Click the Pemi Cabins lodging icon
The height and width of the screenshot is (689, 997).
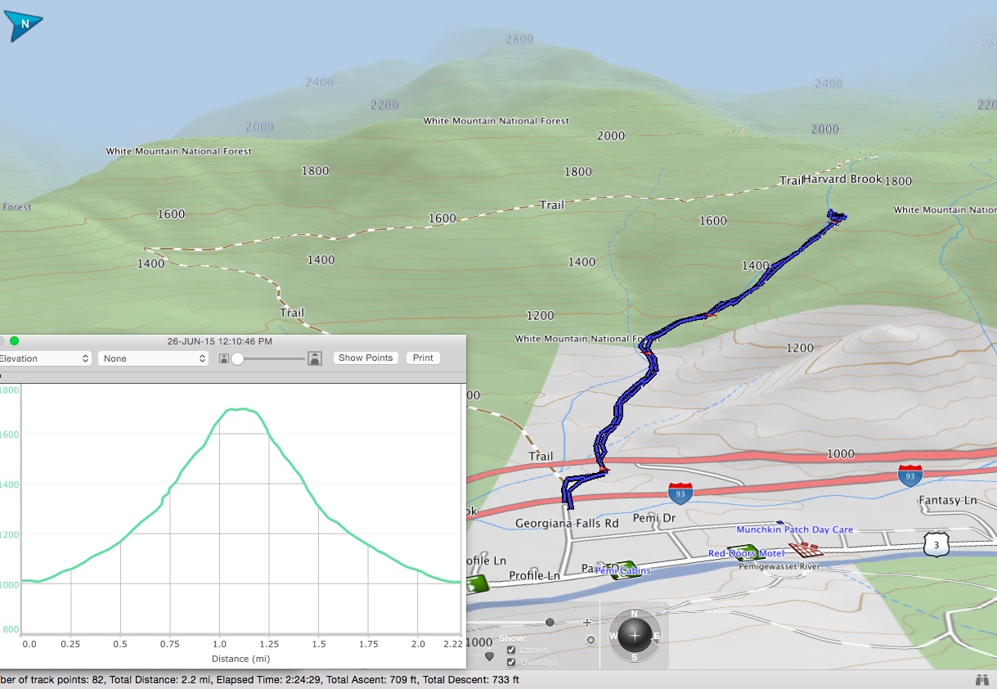pyautogui.click(x=626, y=570)
